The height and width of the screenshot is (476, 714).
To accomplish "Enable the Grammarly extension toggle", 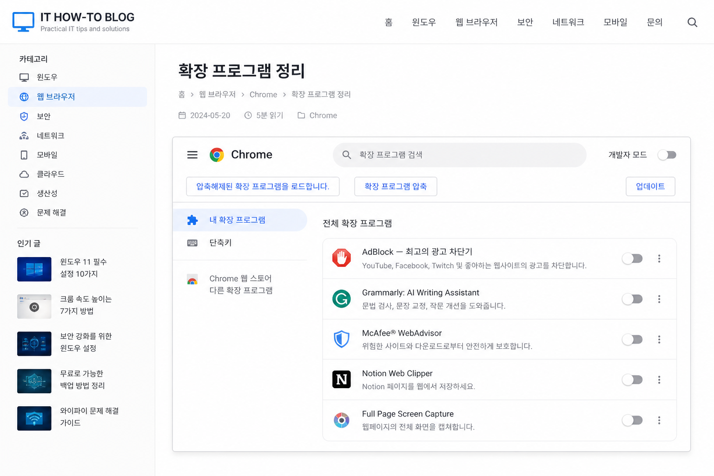I will (x=633, y=299).
